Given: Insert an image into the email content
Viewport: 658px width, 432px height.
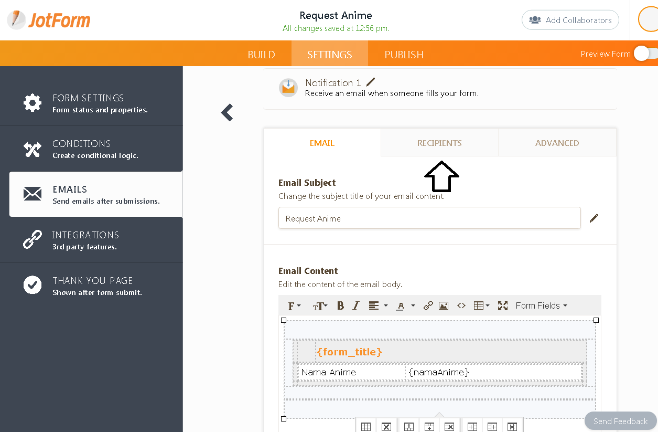Looking at the screenshot, I should pos(443,305).
